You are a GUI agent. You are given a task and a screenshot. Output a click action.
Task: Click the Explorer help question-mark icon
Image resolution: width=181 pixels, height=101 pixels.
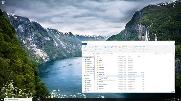point(174,44)
